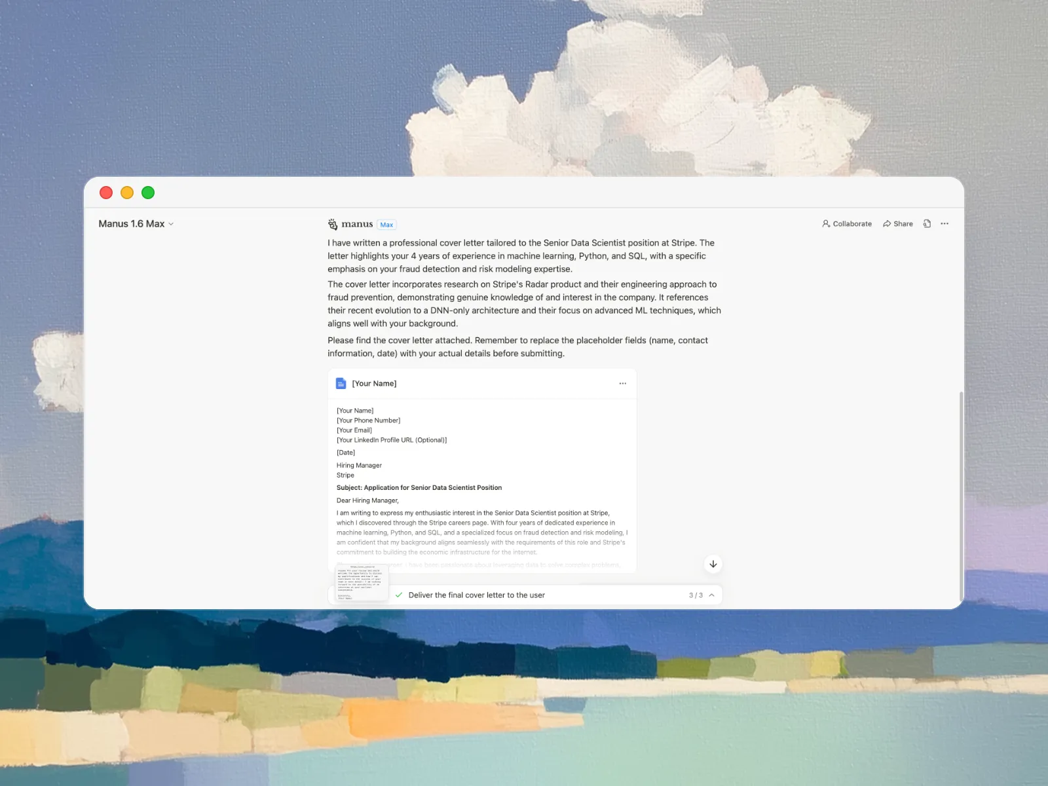Screen dimensions: 1048x786
Task: Click the blue document icon on attachment
Action: pos(341,384)
